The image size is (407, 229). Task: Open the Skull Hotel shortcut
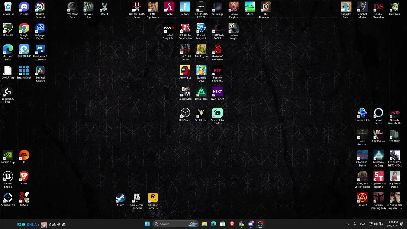pyautogui.click(x=201, y=115)
